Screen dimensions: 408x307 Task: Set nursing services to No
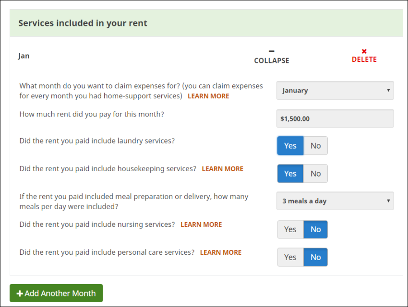point(315,229)
